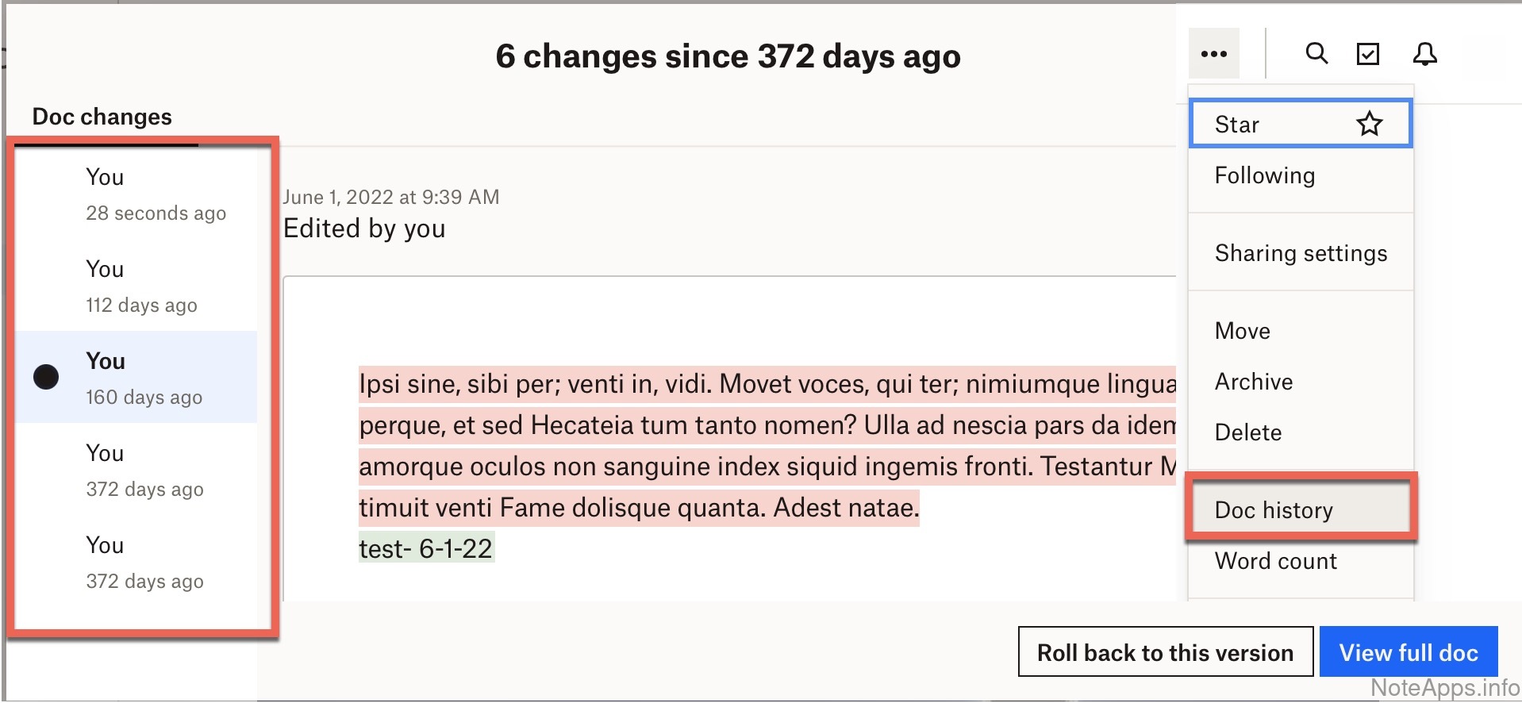Click the notifications bell icon

pyautogui.click(x=1424, y=54)
